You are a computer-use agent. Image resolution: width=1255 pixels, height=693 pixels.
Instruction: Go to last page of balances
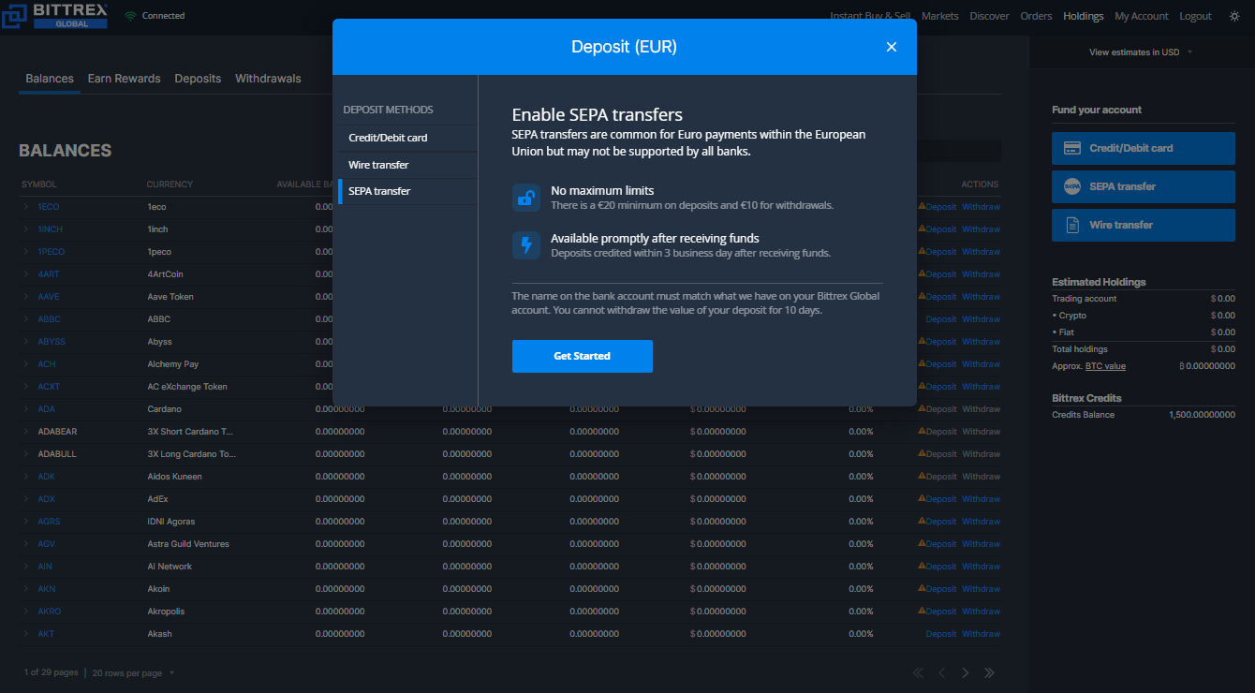(989, 672)
